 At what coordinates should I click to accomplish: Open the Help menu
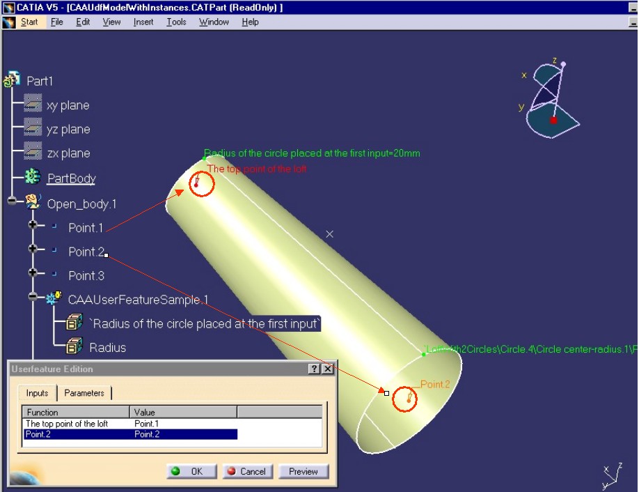[250, 22]
